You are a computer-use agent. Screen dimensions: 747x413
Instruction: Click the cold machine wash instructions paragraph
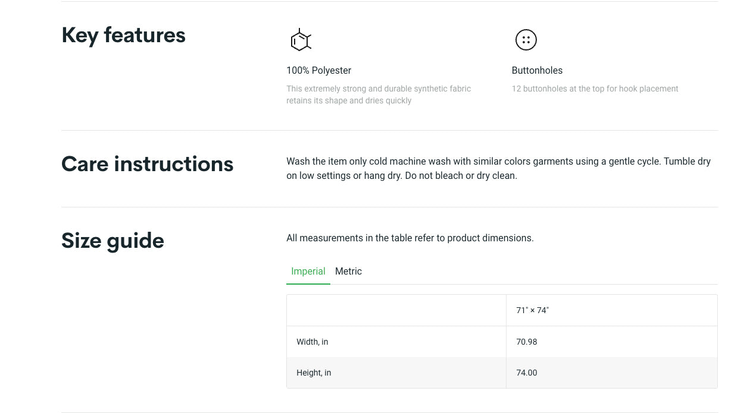point(498,162)
